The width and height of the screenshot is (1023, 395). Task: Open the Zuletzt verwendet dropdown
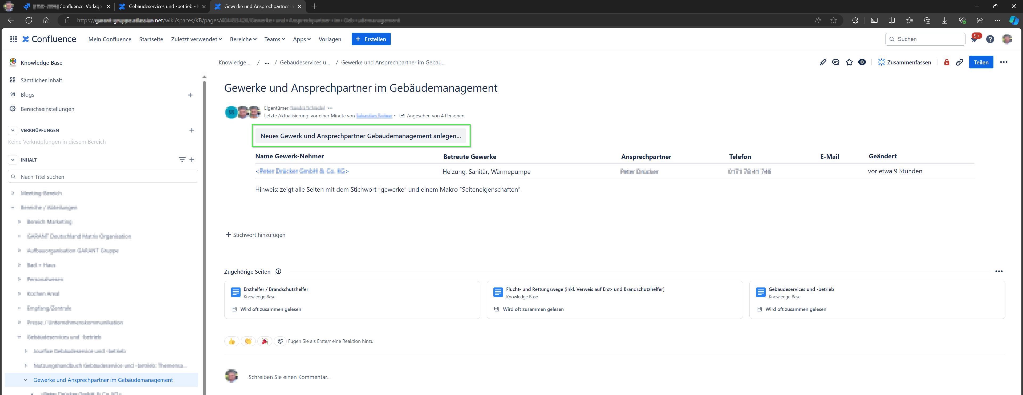[196, 39]
